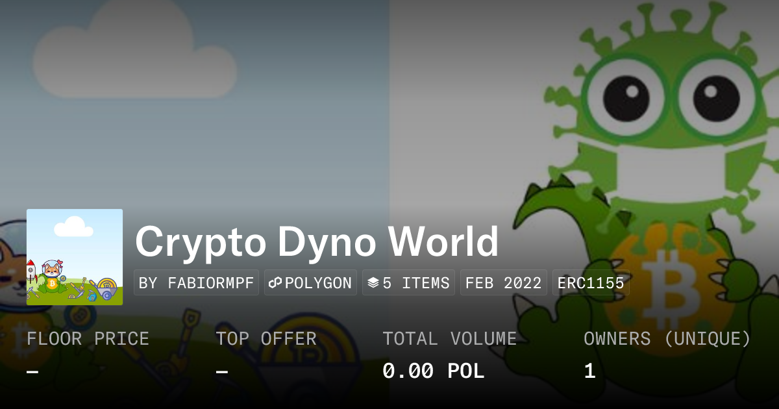
Task: Click the stacked layers items icon
Action: click(x=373, y=283)
